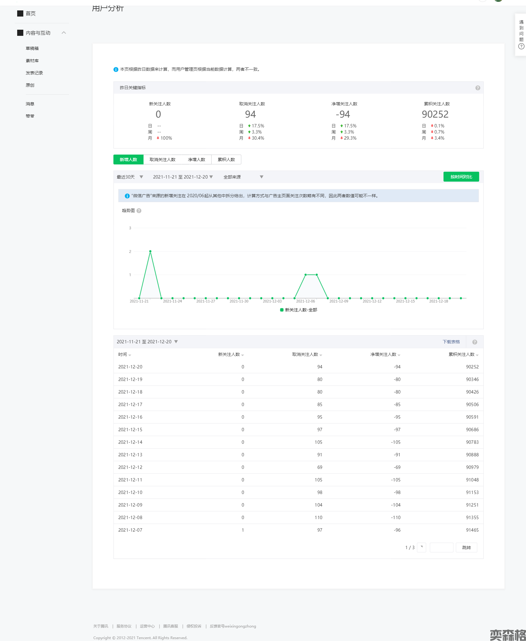Click the question mark beside 趋势图
Image resolution: width=526 pixels, height=641 pixels.
[139, 211]
